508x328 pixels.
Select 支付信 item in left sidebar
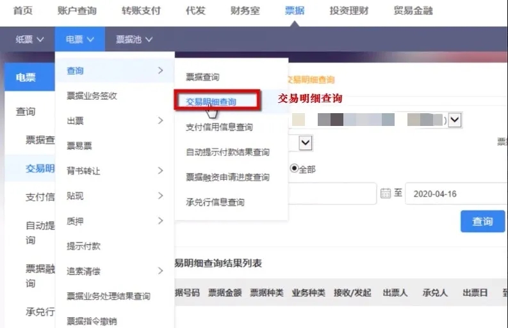[40, 197]
